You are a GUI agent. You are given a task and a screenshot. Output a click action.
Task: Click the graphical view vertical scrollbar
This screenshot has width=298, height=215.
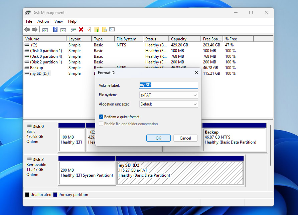tap(271, 145)
